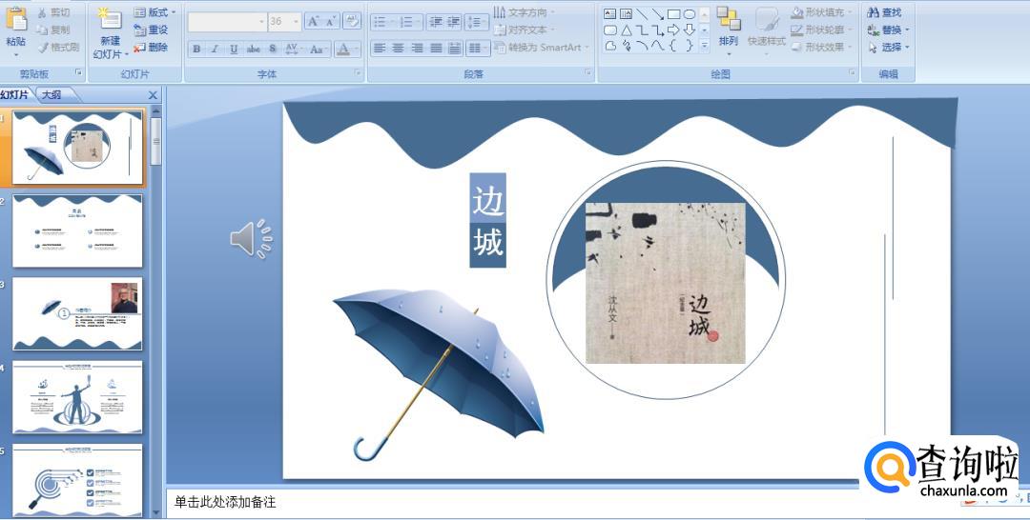
Task: Open the Layout (版式) dropdown
Action: [155, 12]
